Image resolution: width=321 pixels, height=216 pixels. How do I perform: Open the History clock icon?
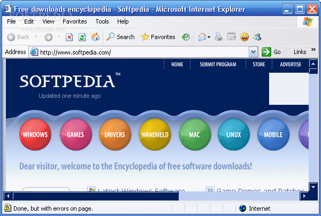tap(186, 37)
